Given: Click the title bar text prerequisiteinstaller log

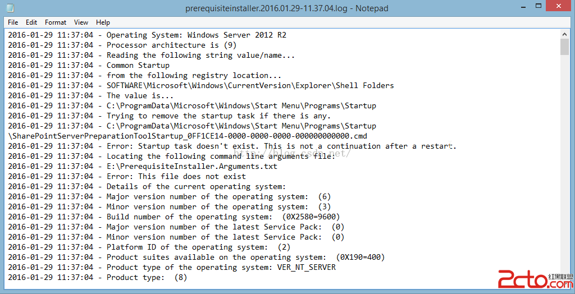Looking at the screenshot, I should click(287, 8).
